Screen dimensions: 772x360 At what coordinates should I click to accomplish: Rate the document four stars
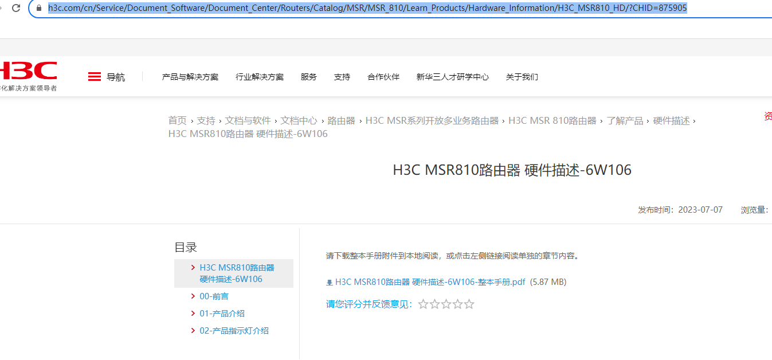[x=458, y=304]
